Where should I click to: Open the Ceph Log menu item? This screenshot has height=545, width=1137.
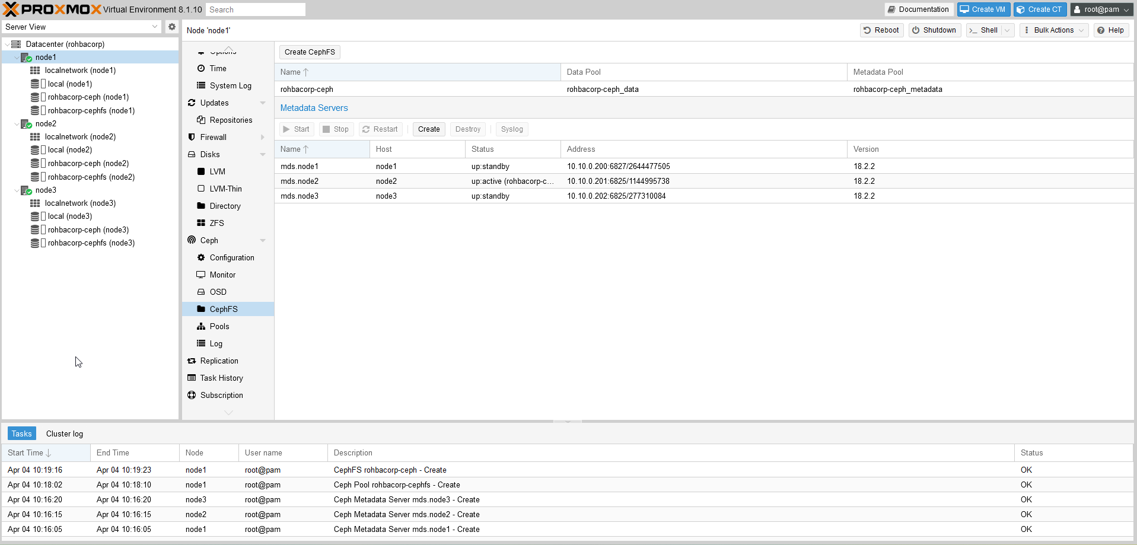(228, 343)
